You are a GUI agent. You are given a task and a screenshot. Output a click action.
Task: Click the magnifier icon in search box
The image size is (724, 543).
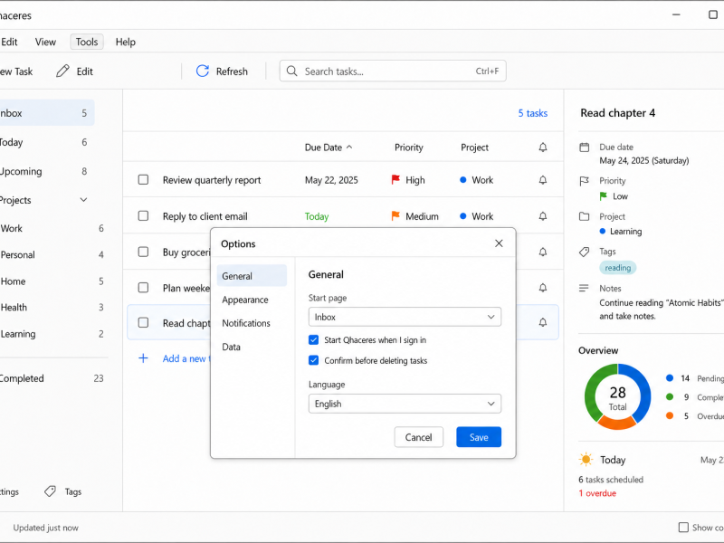[x=291, y=71]
